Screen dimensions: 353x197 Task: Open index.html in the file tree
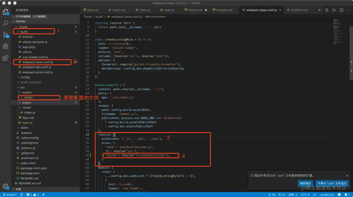click(28, 163)
